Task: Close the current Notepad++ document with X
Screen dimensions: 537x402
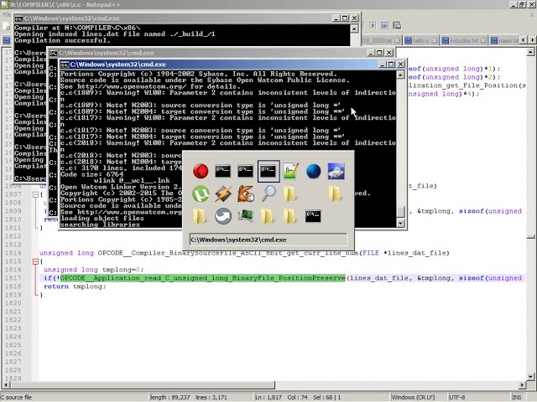Action: coord(532,15)
